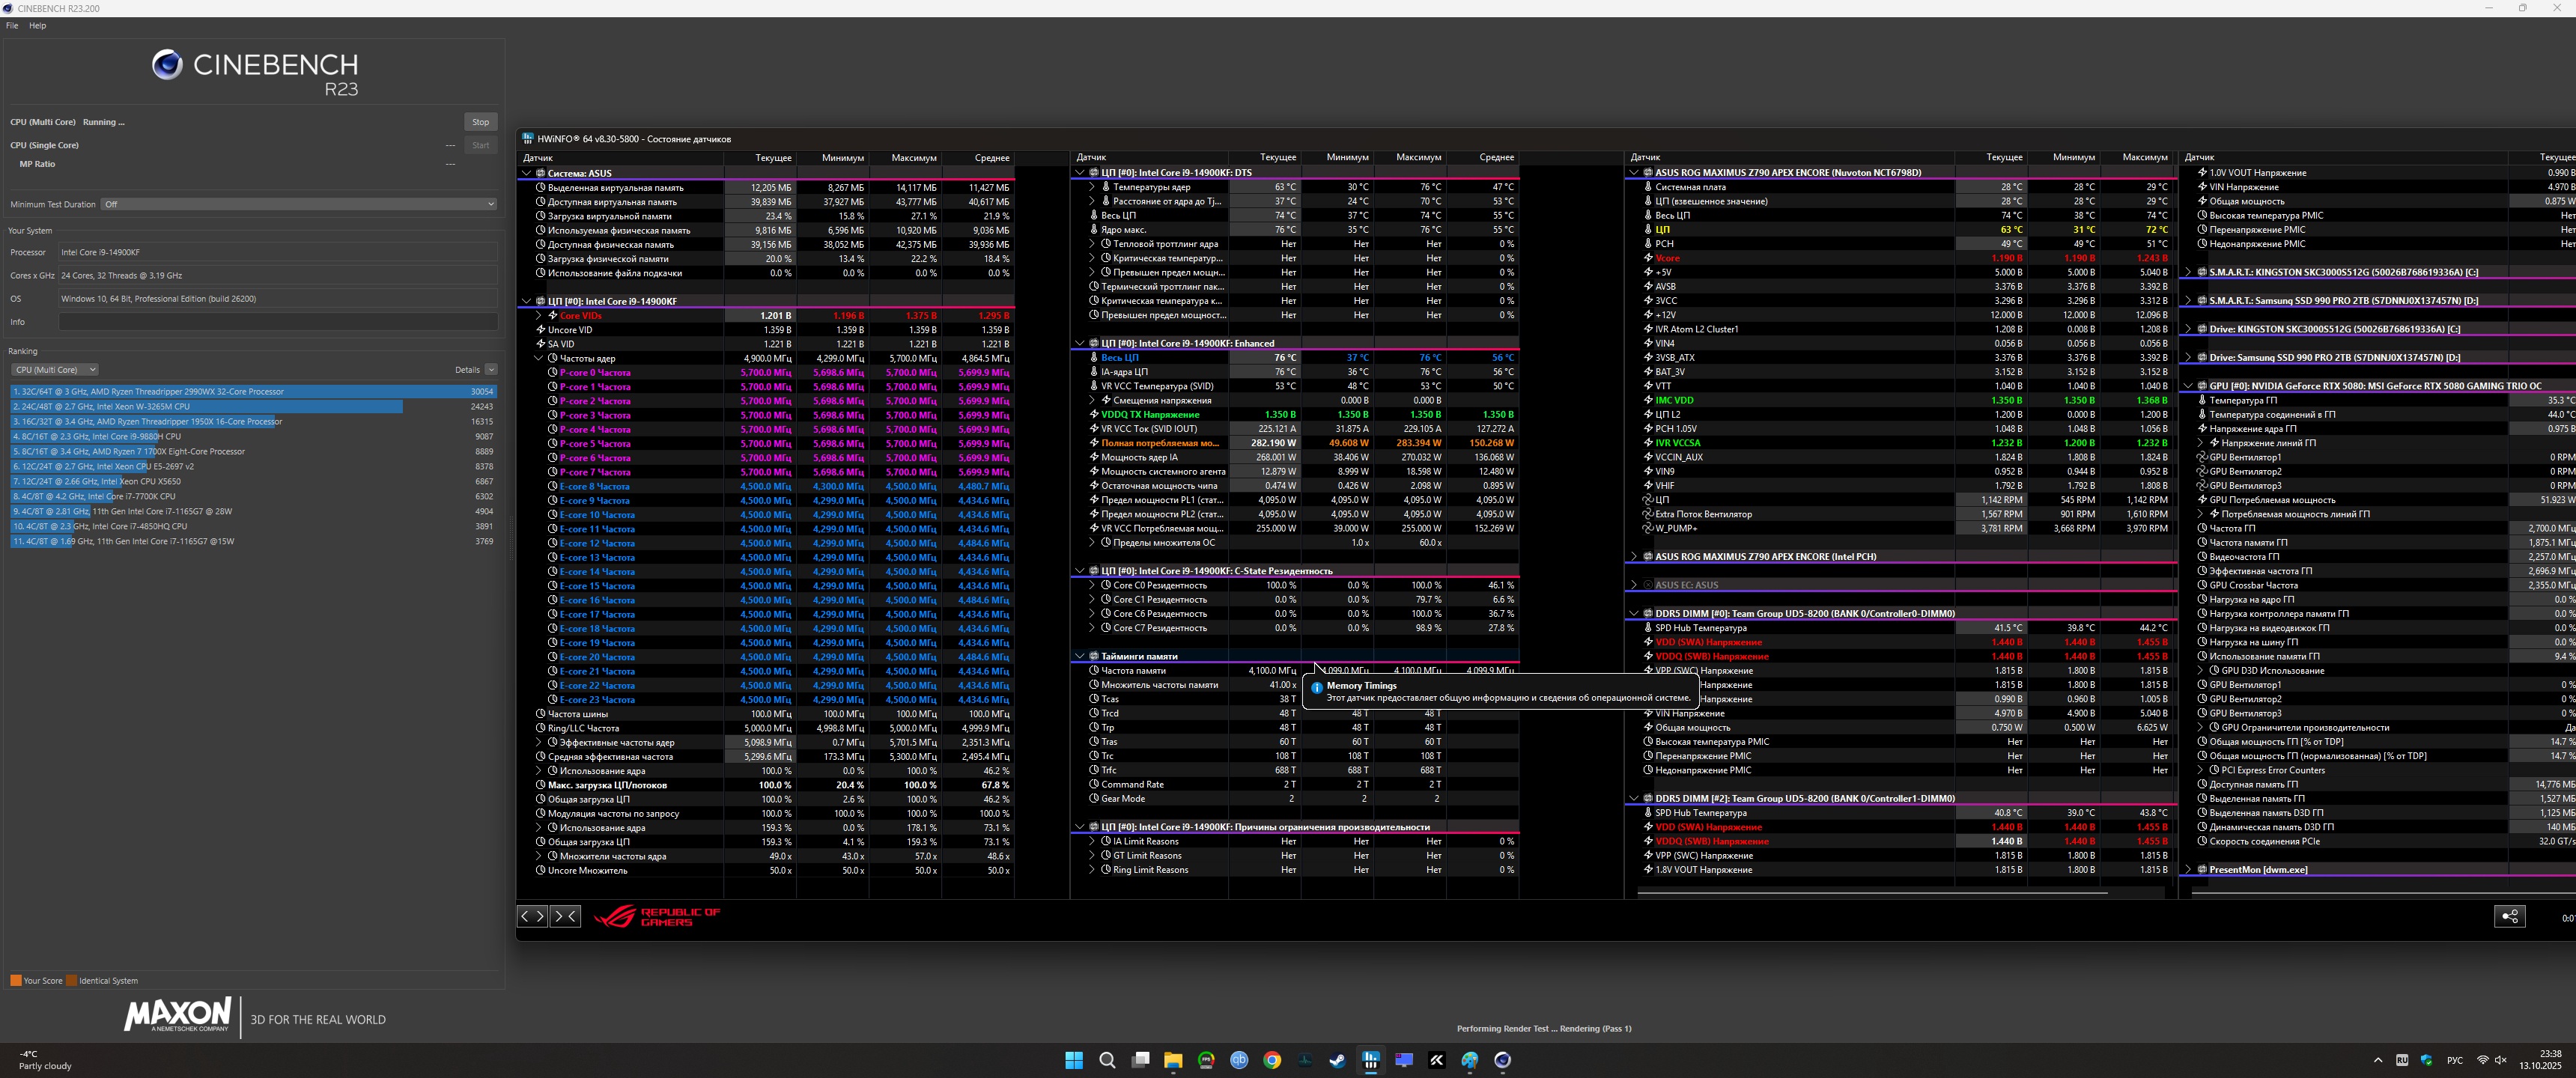Click the expand columns arrows button in HWiNFO

[x=532, y=916]
